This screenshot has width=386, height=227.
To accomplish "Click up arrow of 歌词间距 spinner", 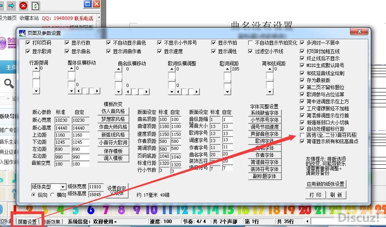I will 227,69.
